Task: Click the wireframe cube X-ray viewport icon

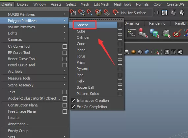Action: pyautogui.click(x=167, y=52)
